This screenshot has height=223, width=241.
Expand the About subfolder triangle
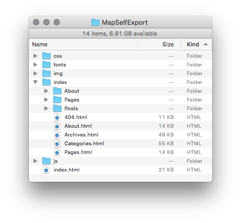(46, 91)
